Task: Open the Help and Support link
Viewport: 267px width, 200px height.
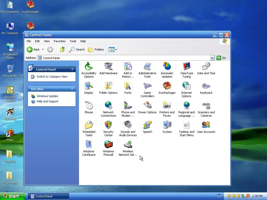Action: pos(47,101)
